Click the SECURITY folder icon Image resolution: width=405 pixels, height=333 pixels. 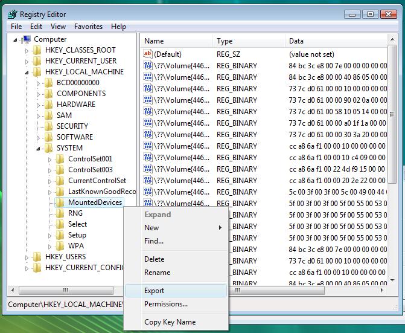tap(48, 126)
